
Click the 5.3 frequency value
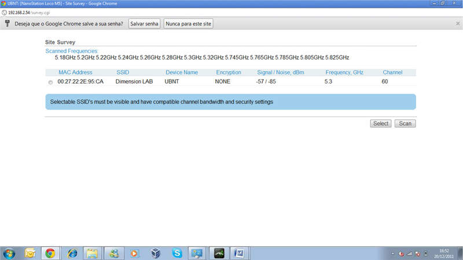[x=328, y=81]
